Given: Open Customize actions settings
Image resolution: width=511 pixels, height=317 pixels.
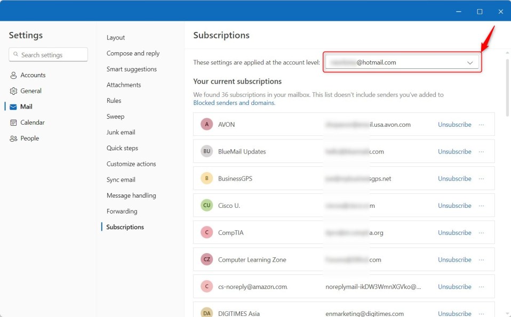Looking at the screenshot, I should click(x=131, y=164).
